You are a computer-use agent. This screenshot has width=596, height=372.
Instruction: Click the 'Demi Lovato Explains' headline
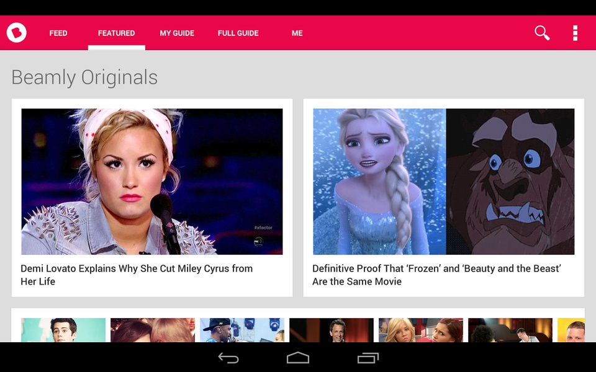(x=137, y=275)
